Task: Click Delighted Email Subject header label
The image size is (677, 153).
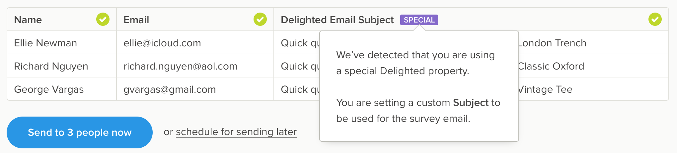Action: (x=337, y=20)
